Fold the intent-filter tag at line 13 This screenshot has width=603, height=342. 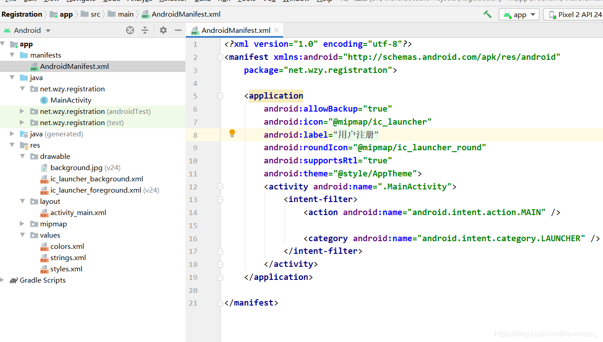tap(220, 199)
